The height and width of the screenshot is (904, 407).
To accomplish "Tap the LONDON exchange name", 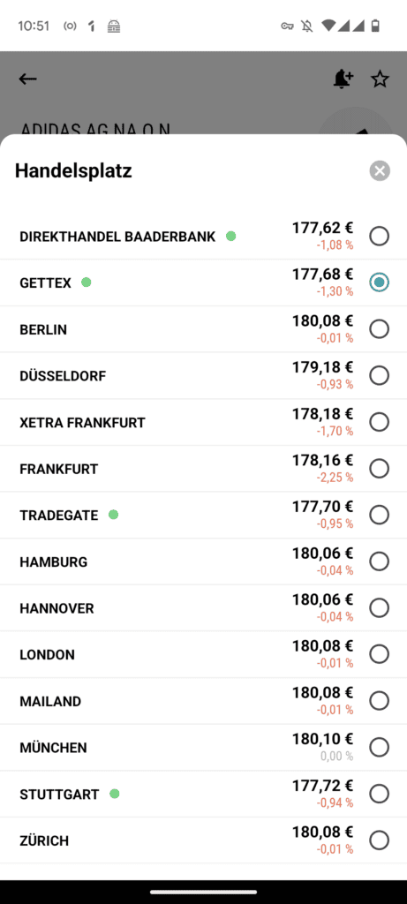I will 48,655.
